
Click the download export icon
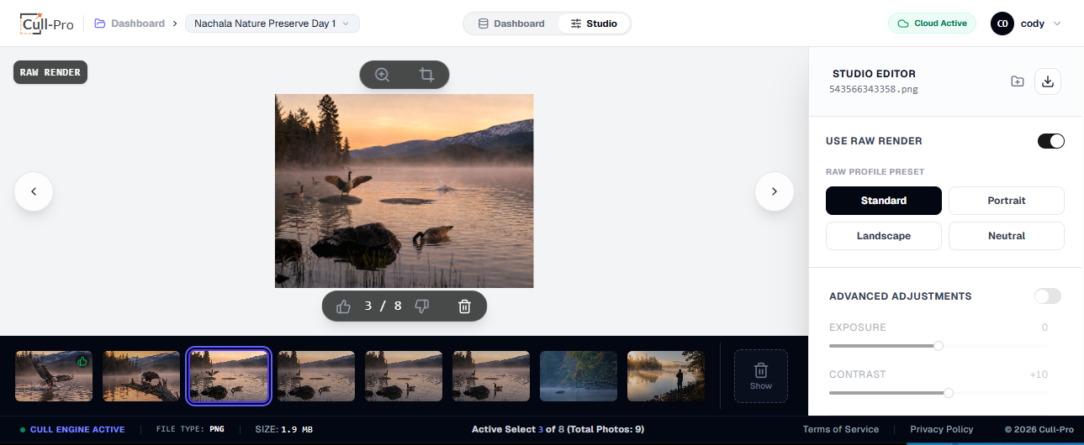click(1047, 81)
